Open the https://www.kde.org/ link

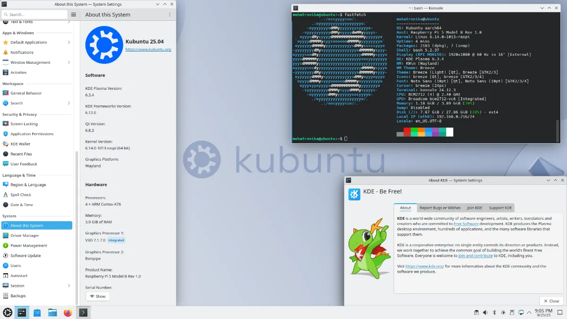(x=424, y=266)
